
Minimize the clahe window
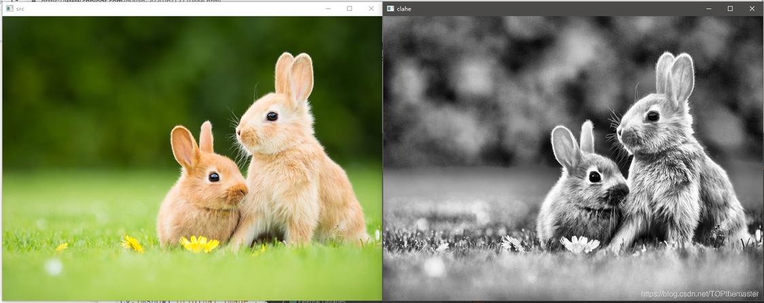(x=709, y=9)
